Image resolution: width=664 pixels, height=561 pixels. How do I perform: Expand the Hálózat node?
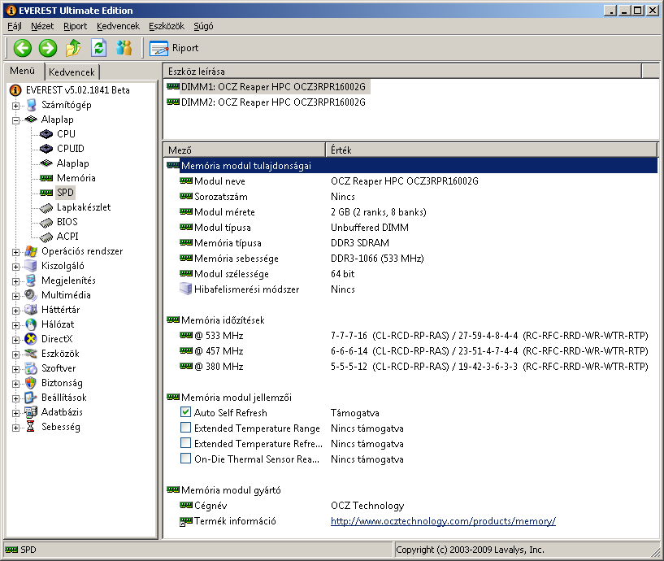(15, 325)
